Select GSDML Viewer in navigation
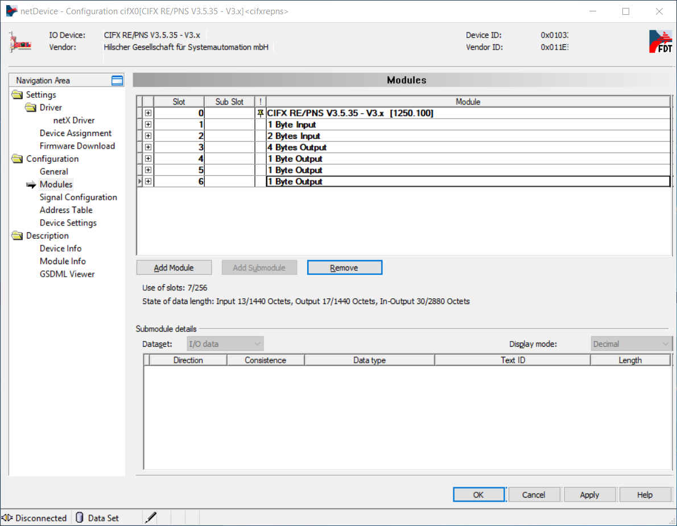677x526 pixels. tap(67, 274)
